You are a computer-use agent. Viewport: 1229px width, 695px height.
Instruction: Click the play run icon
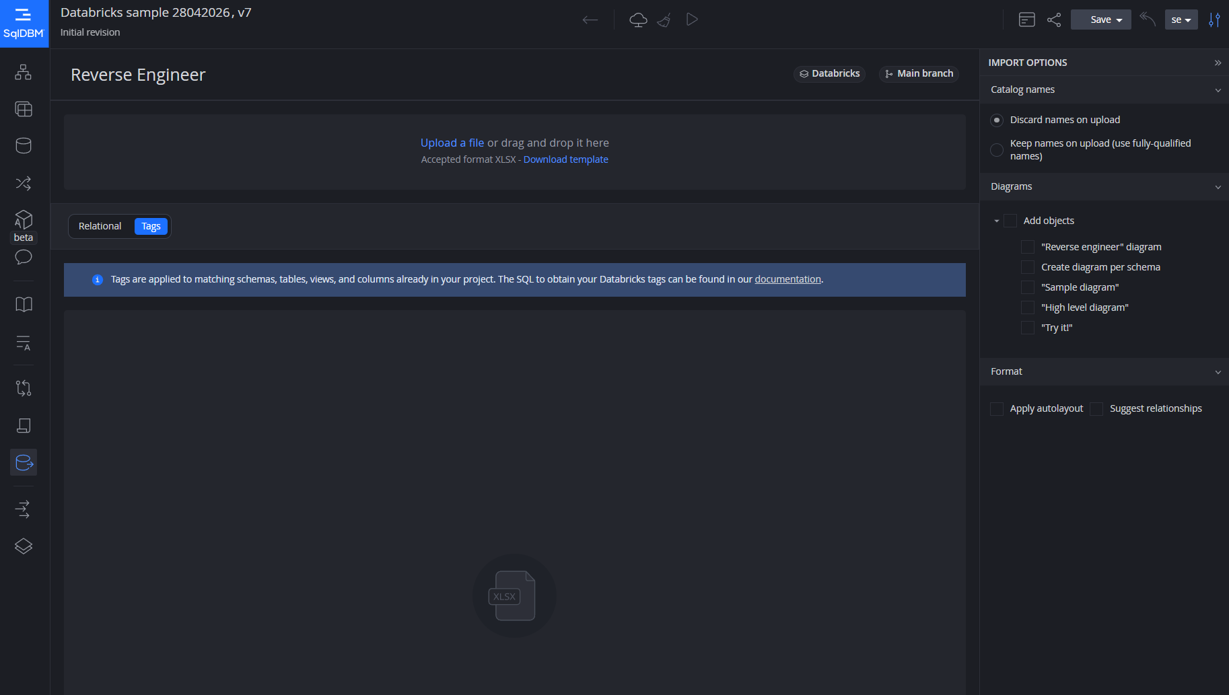click(692, 20)
